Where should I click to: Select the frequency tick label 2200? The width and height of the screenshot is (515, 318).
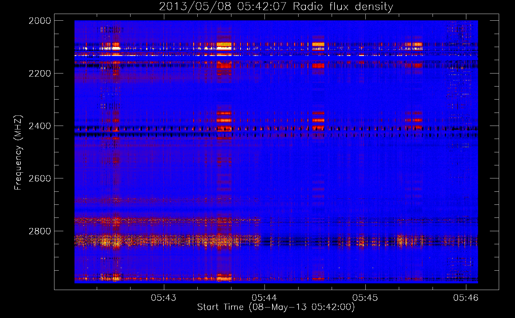[40, 73]
